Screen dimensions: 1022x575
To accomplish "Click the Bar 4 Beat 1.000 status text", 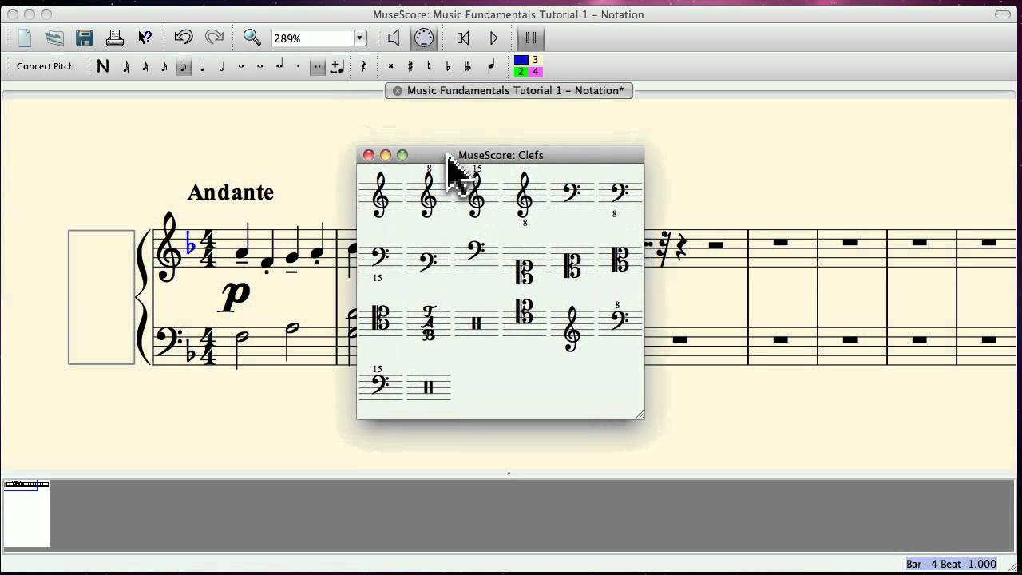I will click(x=951, y=564).
